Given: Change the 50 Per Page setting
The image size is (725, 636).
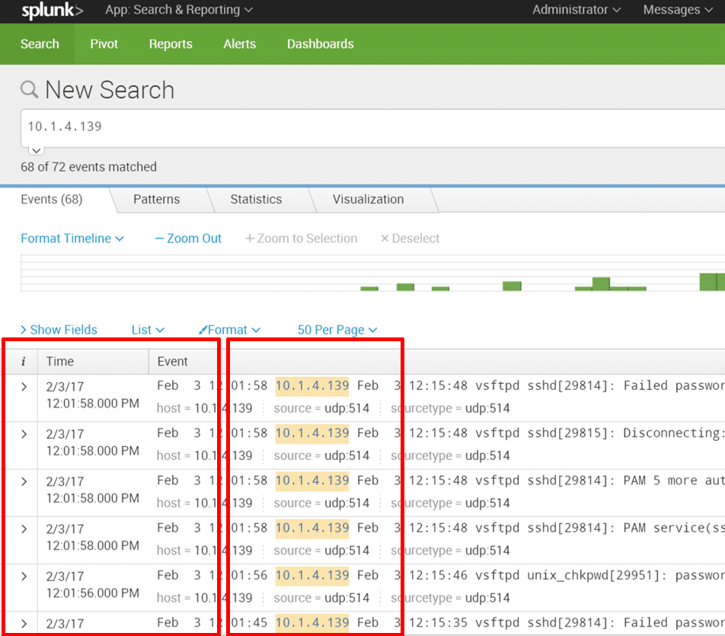Looking at the screenshot, I should tap(337, 330).
